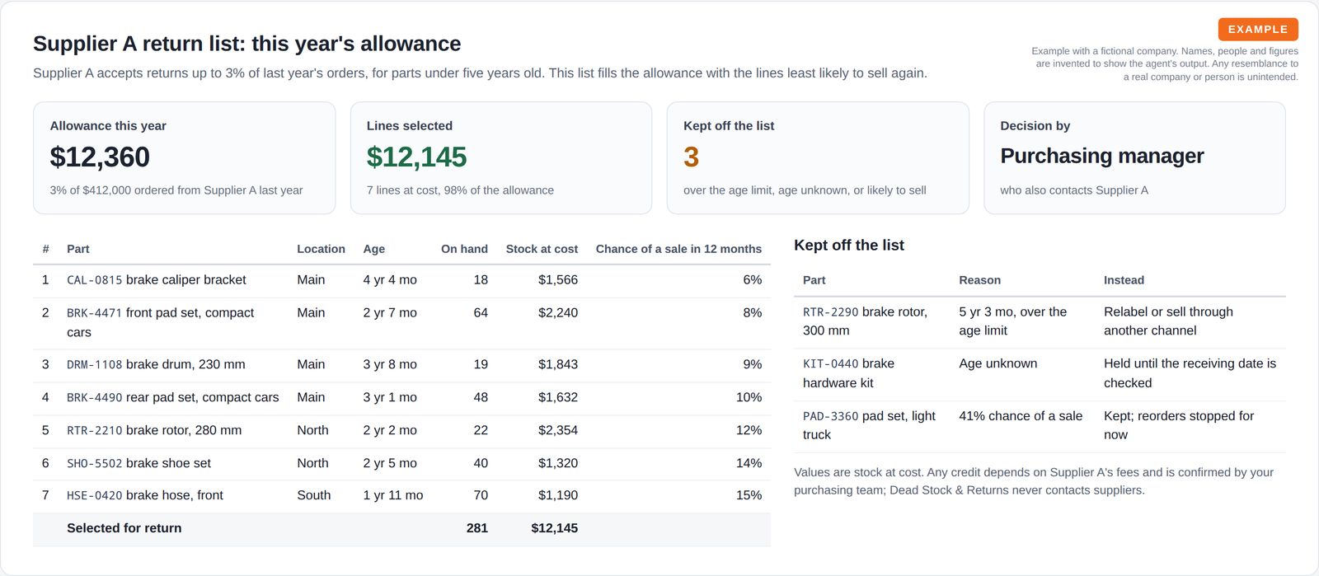Click the SHO-5502 brake shoe set part
This screenshot has width=1319, height=576.
point(138,463)
